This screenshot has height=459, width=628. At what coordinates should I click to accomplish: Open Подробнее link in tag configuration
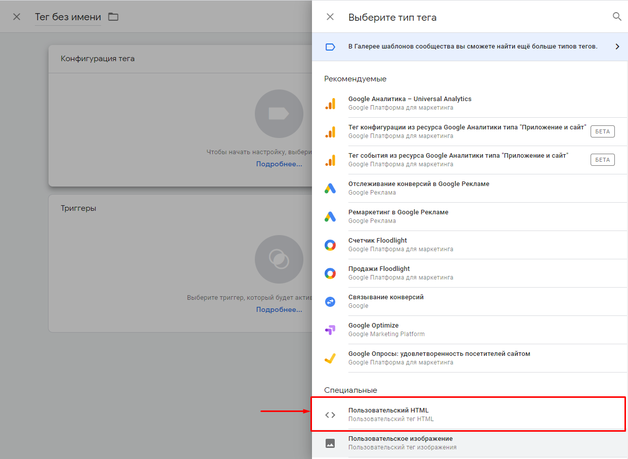(x=279, y=164)
